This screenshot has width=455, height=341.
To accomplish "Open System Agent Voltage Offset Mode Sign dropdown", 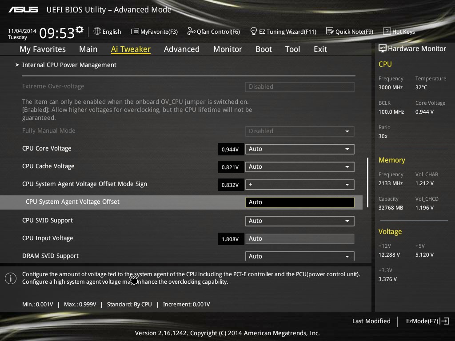I will 300,185.
